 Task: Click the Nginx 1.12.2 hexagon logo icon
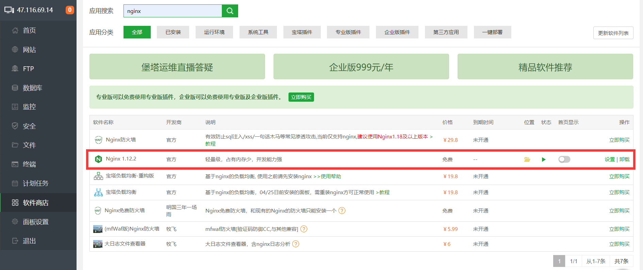98,159
